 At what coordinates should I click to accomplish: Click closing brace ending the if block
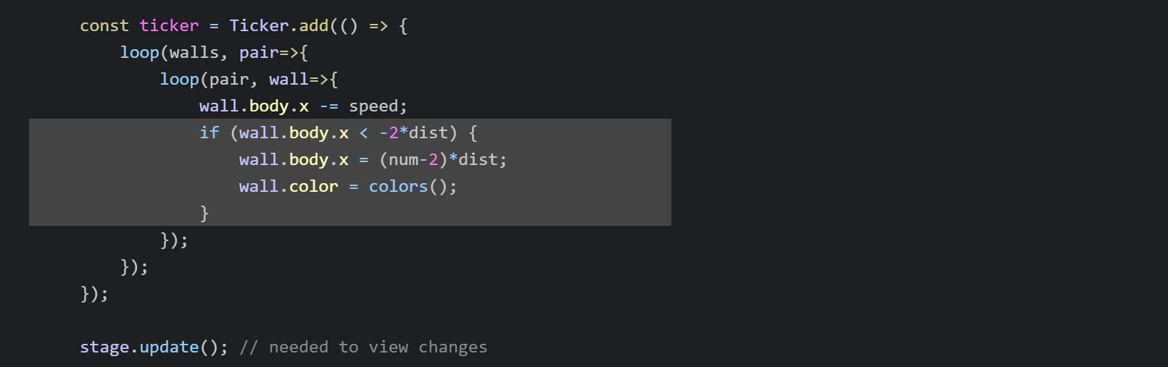[204, 213]
